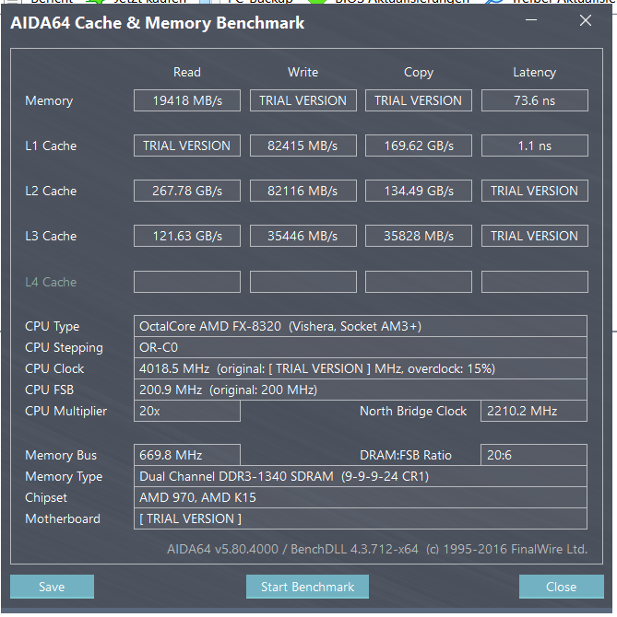This screenshot has width=617, height=617.
Task: Click the L3 Cache Latency TRIAL VERSION field
Action: (535, 236)
